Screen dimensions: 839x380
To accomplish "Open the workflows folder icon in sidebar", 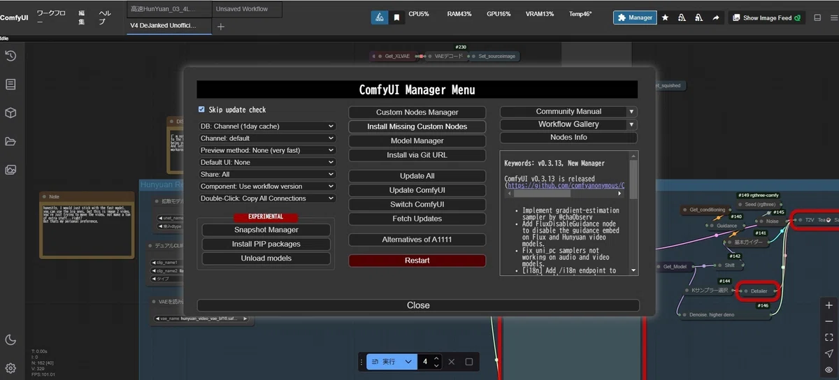I will pos(10,141).
